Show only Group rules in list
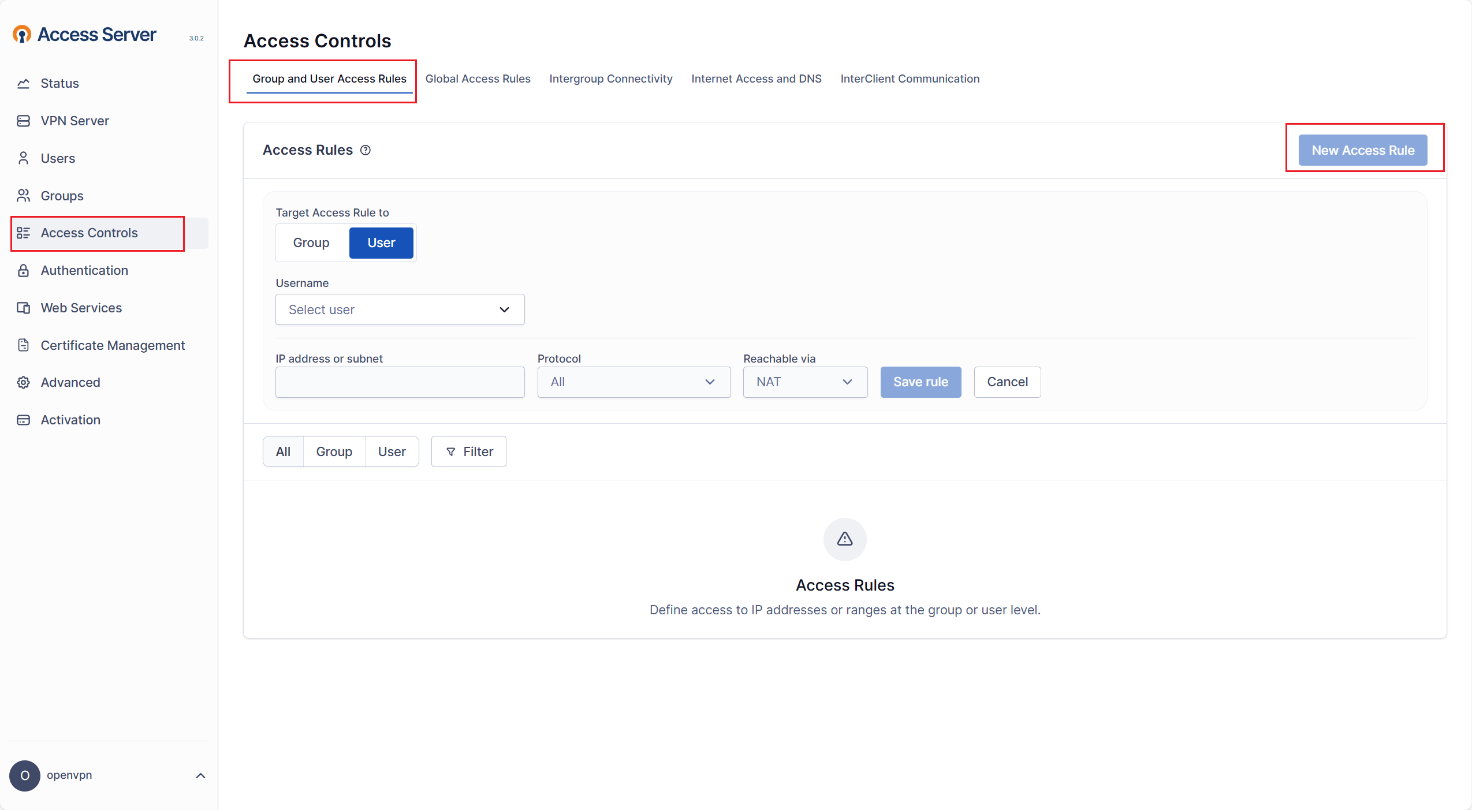 coord(334,452)
